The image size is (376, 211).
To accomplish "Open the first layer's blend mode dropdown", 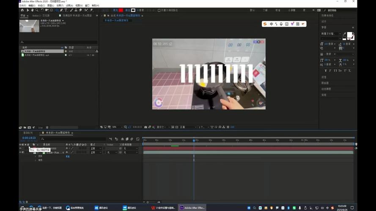I will (x=96, y=149).
